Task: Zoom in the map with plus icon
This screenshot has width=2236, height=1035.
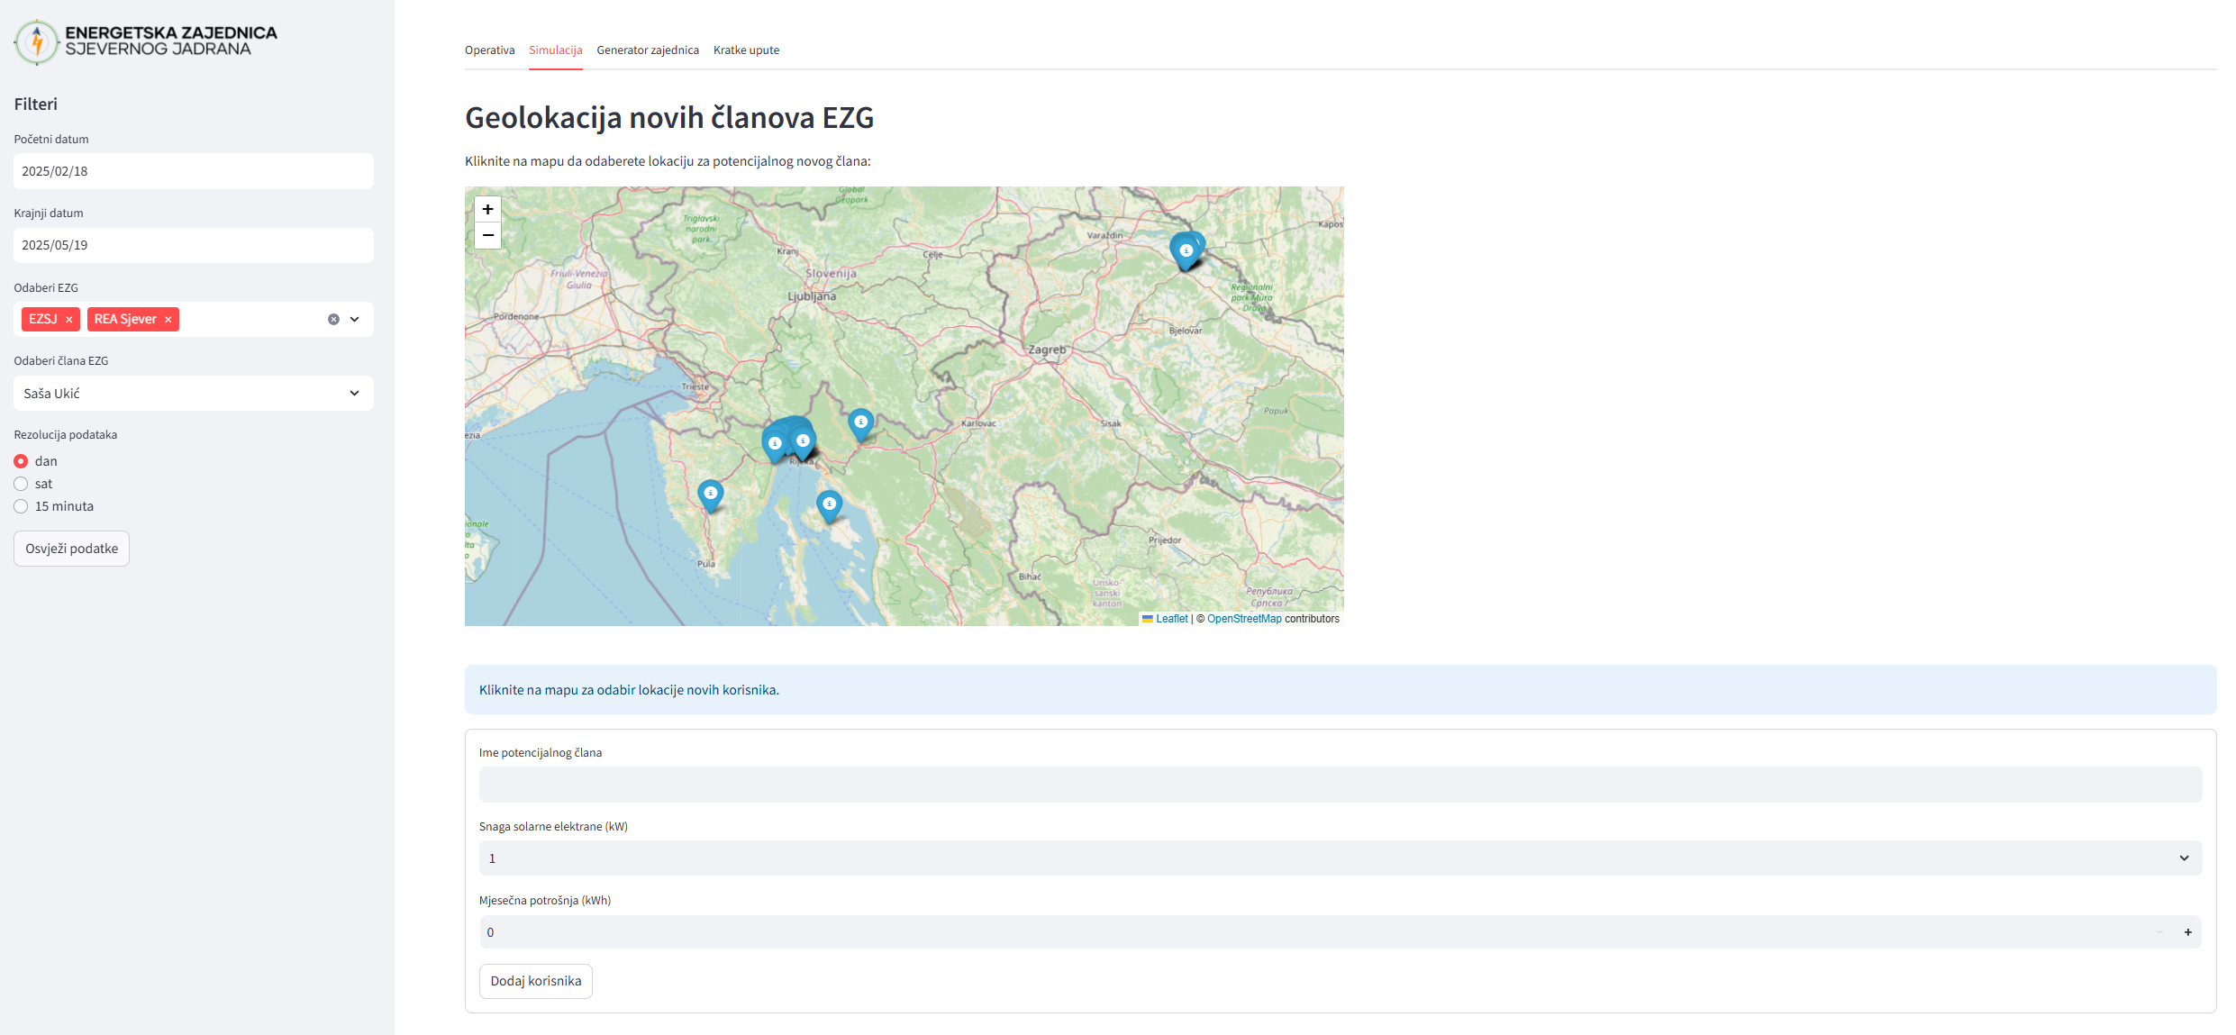Action: tap(487, 209)
